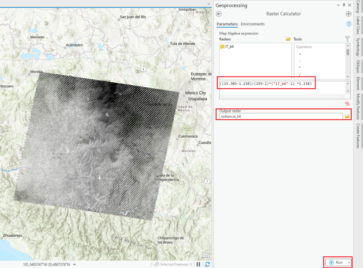Click the Tools filter funnel icon

[x=347, y=39]
